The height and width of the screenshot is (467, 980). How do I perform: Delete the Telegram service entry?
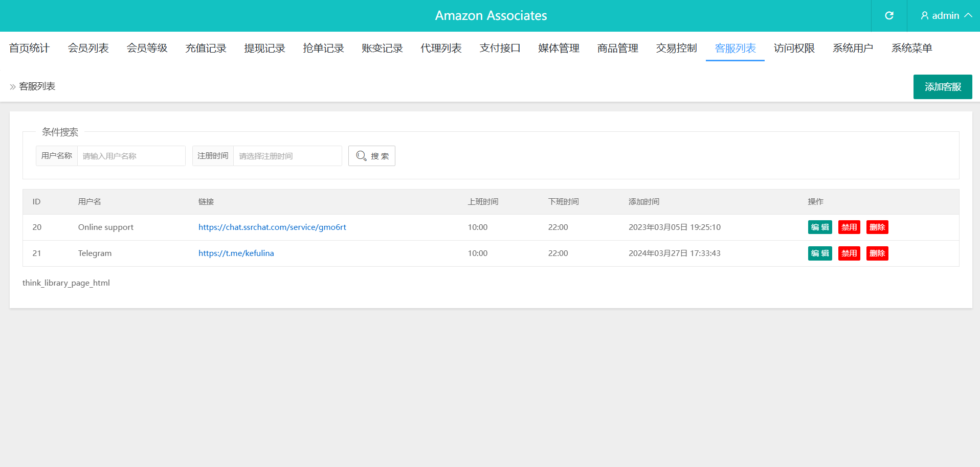click(x=877, y=253)
